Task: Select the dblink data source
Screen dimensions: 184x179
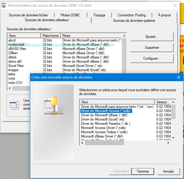Action: tap(65, 57)
